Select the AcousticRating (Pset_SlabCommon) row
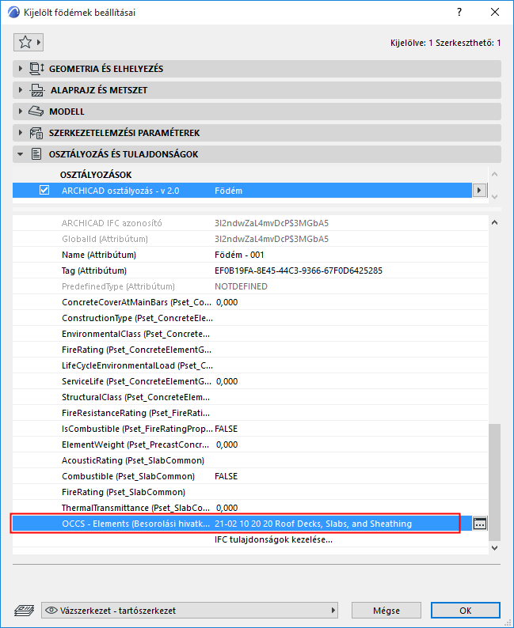514x628 pixels. [x=250, y=460]
